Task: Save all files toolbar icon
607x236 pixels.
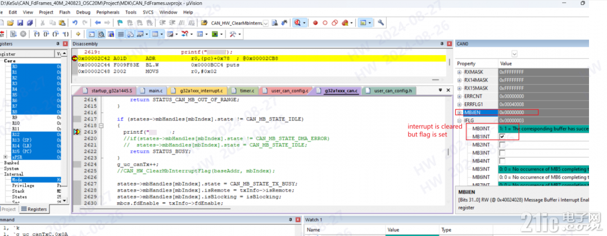Action: point(29,23)
